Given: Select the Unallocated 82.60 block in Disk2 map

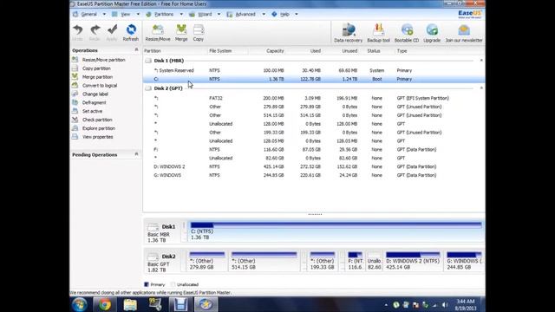Looking at the screenshot, I should (374, 261).
